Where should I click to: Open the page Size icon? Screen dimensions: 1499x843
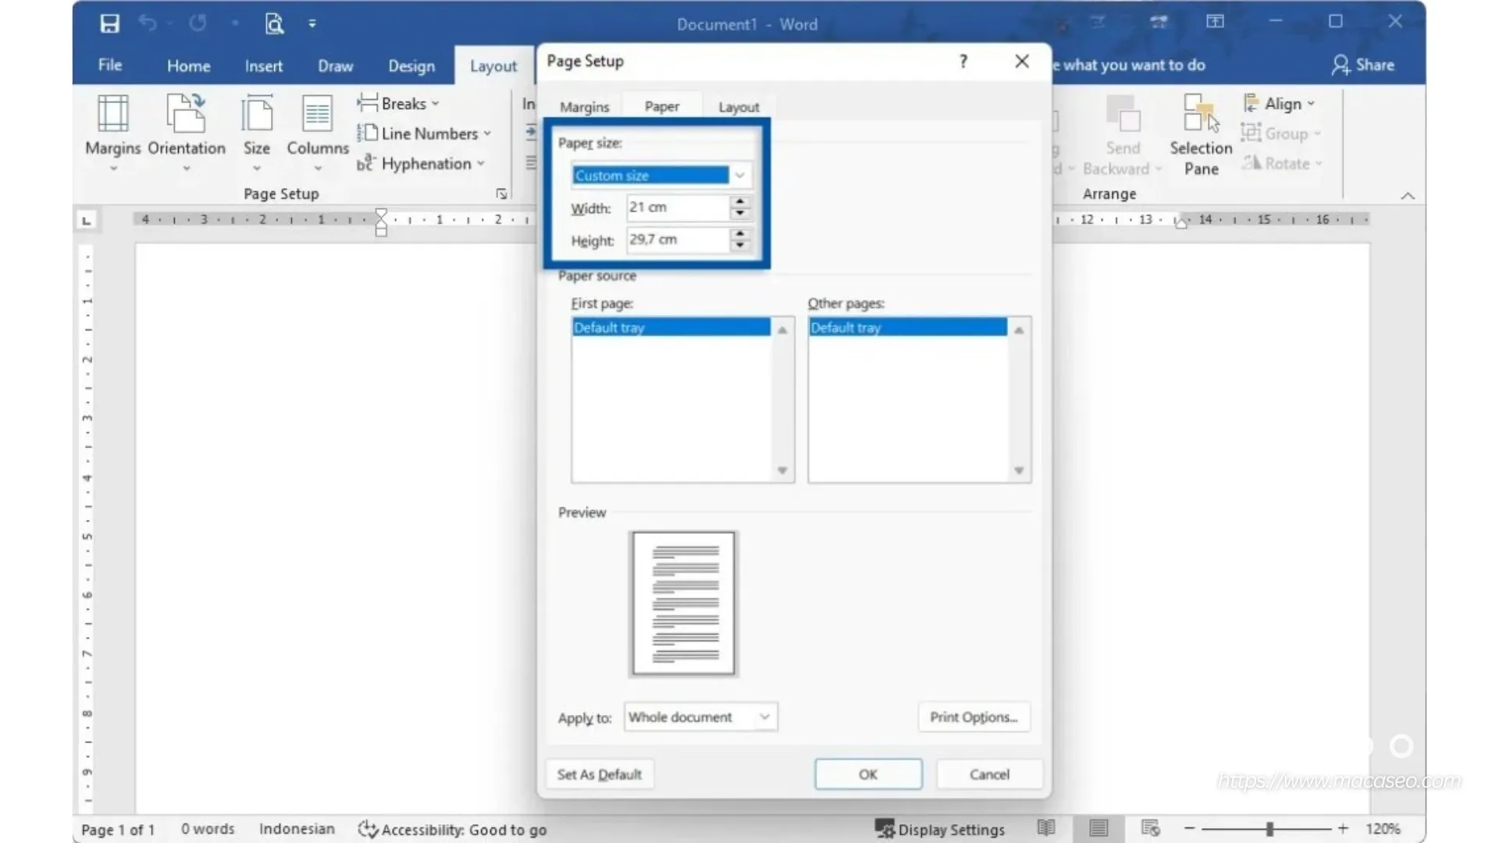click(257, 114)
